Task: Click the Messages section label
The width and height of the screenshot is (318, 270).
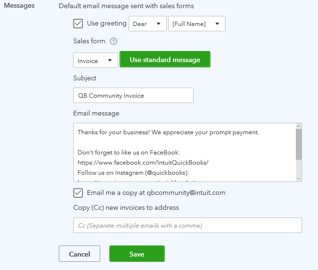Action: (x=19, y=6)
